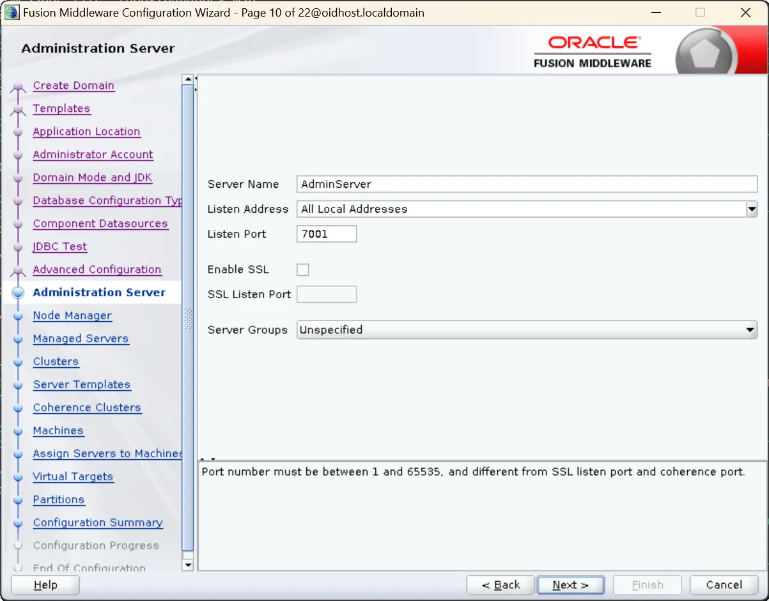Open Database Configuration Type step
Image resolution: width=769 pixels, height=601 pixels.
tap(107, 201)
